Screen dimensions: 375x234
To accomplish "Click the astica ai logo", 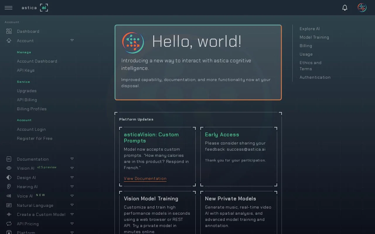I will tap(35, 8).
